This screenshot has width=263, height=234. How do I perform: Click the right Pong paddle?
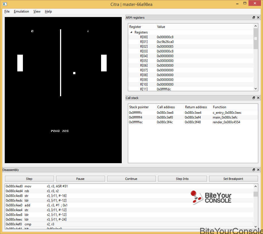tap(104, 63)
